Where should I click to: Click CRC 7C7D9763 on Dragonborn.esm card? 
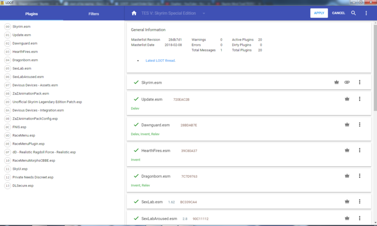[189, 176]
